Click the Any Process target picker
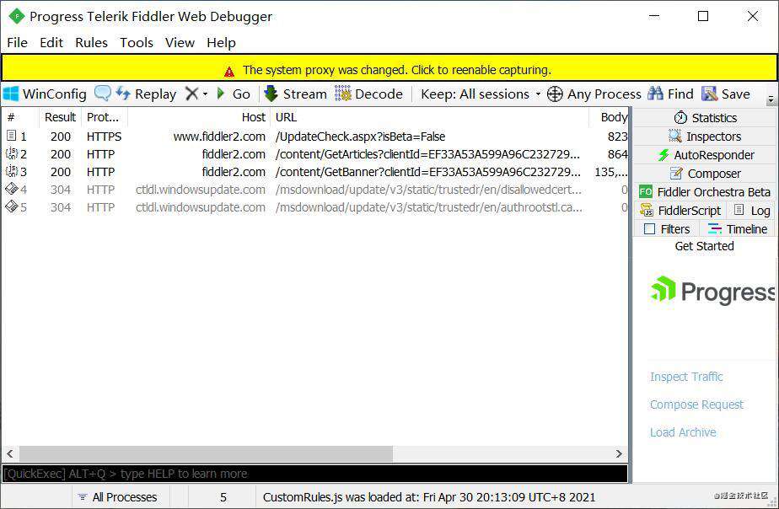The image size is (779, 509). coord(594,94)
